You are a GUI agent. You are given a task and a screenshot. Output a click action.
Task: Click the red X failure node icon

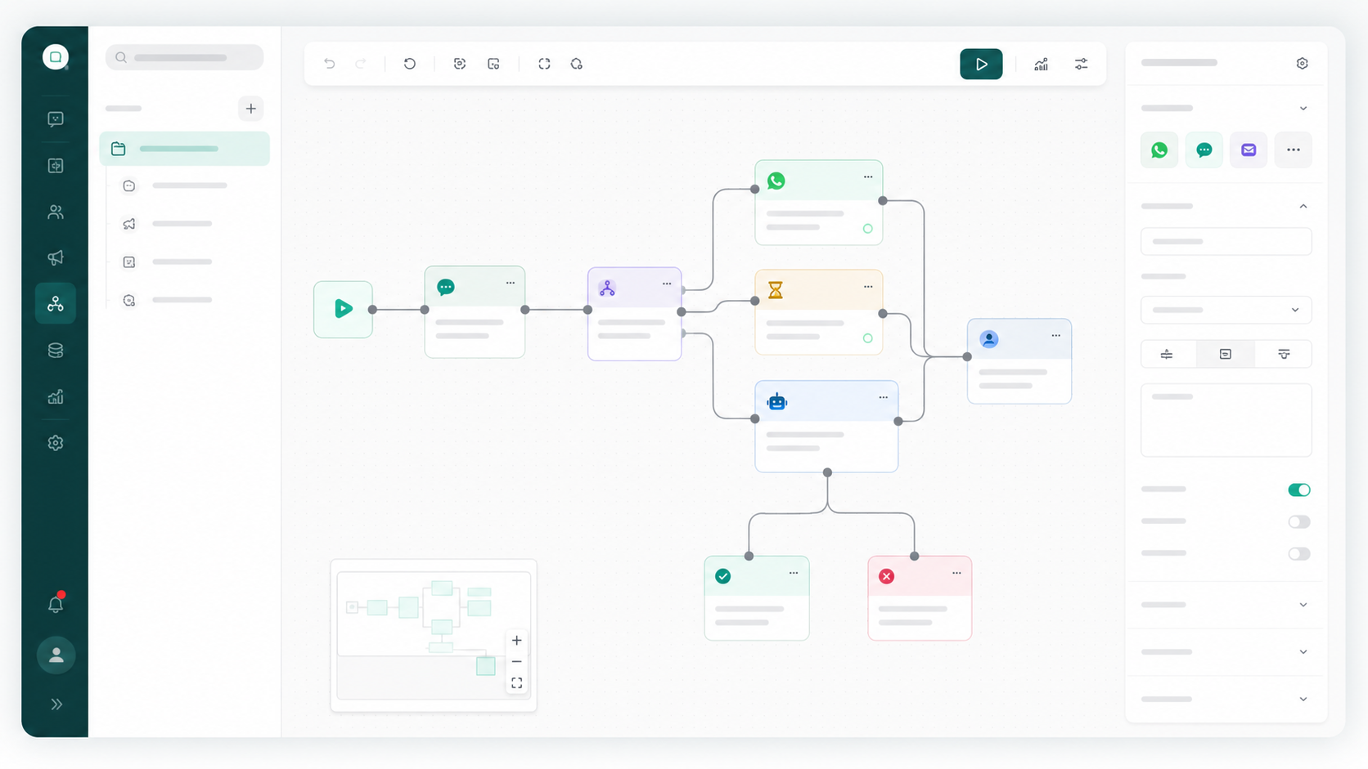(886, 576)
